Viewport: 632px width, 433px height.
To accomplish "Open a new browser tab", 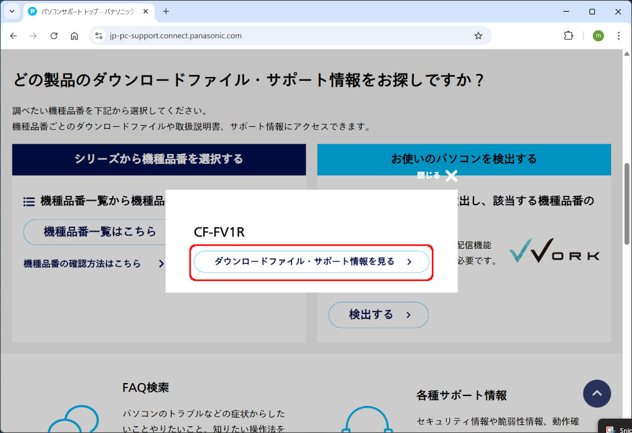I will [166, 12].
